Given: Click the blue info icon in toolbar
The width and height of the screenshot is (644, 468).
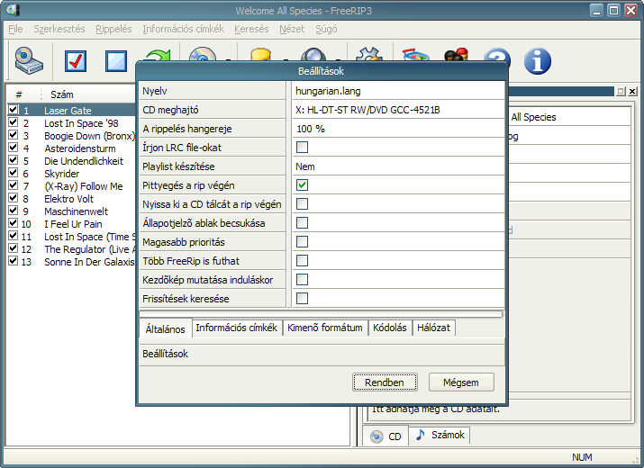Looking at the screenshot, I should pos(537,61).
